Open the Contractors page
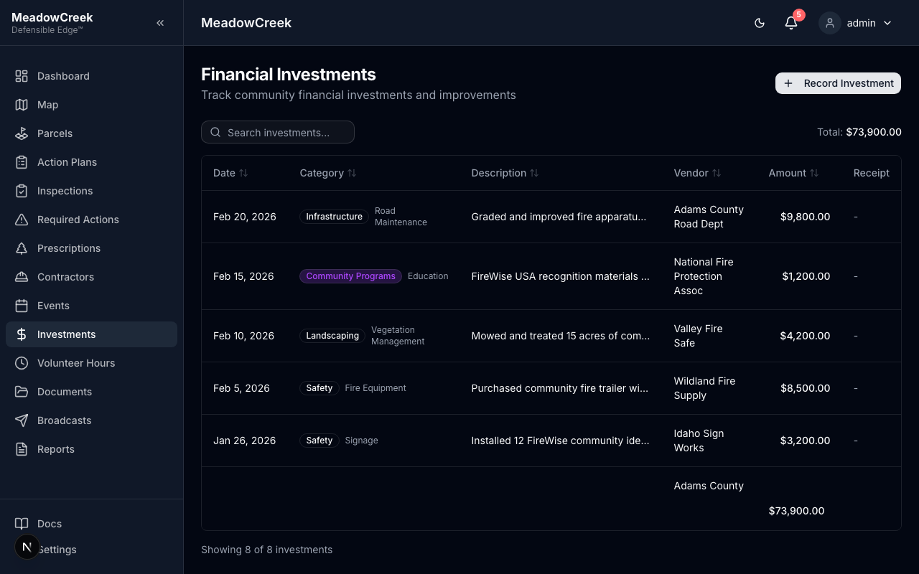919x574 pixels. tap(91, 277)
